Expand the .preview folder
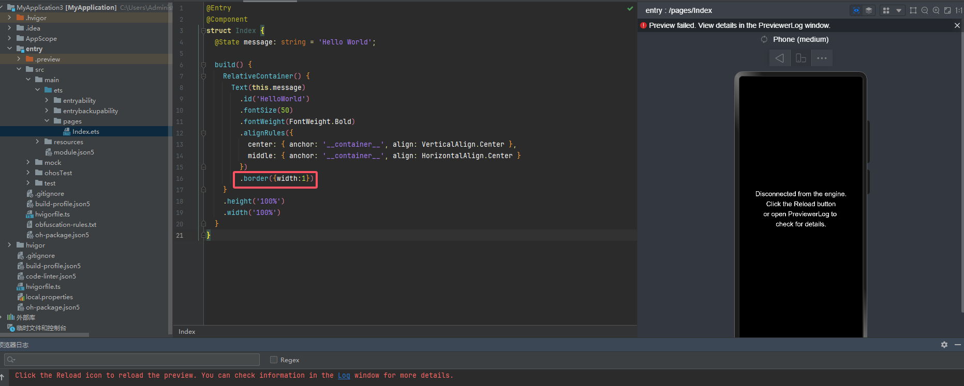Screen dimensions: 964x386 tap(19, 59)
